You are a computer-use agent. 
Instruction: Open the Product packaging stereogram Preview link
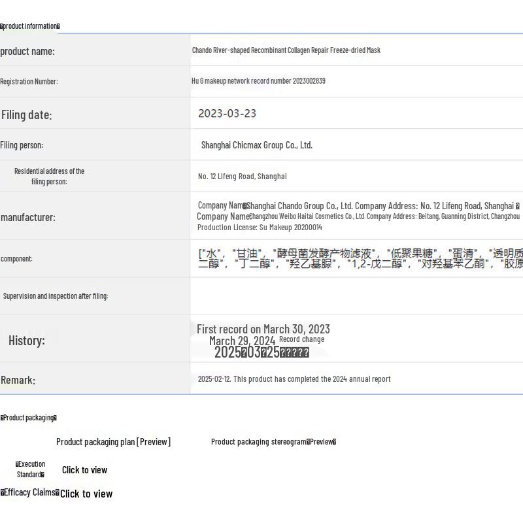(x=273, y=442)
